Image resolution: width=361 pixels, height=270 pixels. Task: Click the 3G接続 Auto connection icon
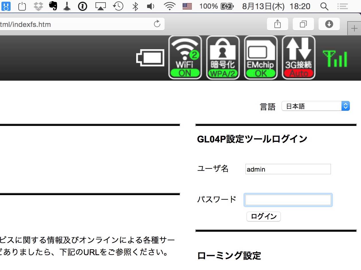(x=299, y=57)
